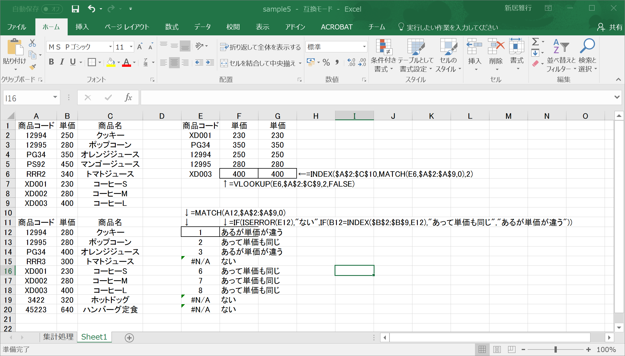The image size is (625, 356).
Task: Expand the Name Box dropdown arrow
Action: pos(55,97)
